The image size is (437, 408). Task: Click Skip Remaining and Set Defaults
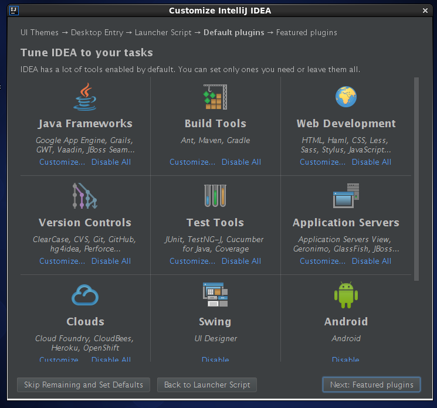coord(84,385)
